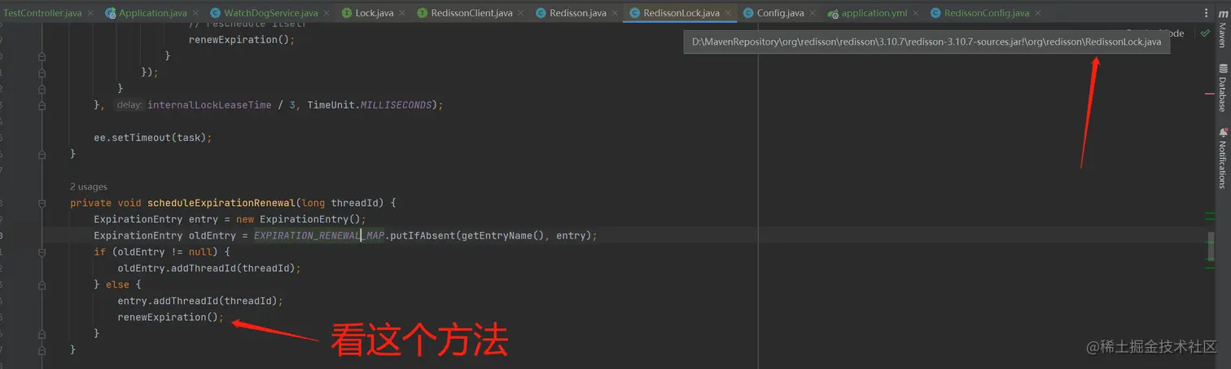1231x369 pixels.
Task: Close the TestController.java tab
Action: point(90,13)
